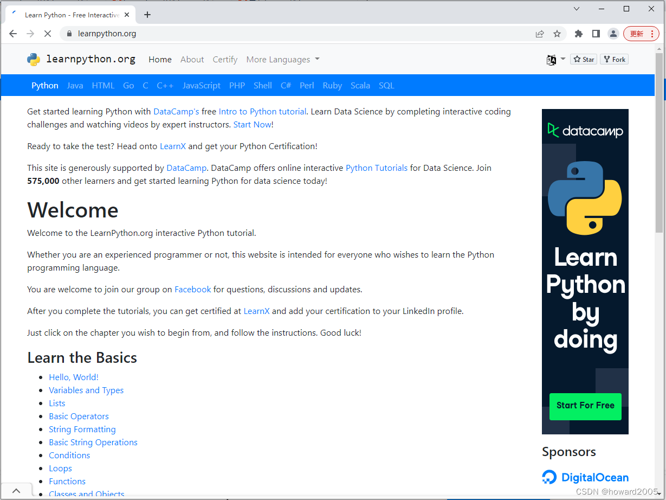Switch to the Perl language tab
666x500 pixels.
pyautogui.click(x=307, y=86)
